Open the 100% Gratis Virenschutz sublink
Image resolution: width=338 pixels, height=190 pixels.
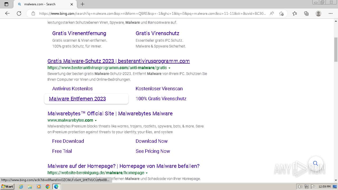(x=161, y=99)
